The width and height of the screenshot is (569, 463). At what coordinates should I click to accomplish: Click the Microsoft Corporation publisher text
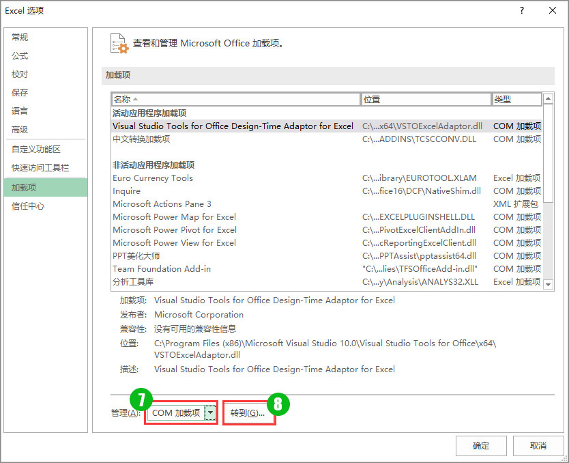pos(199,315)
